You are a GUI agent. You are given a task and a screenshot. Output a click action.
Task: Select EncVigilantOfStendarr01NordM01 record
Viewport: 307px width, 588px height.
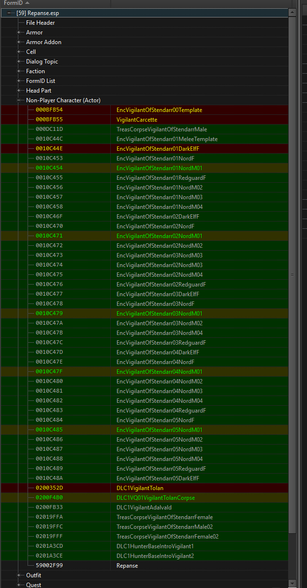(145, 168)
